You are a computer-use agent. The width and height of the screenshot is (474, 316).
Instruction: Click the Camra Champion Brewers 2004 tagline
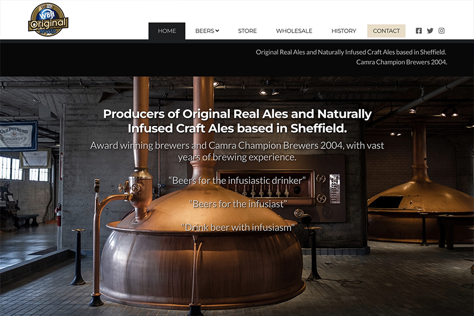[x=401, y=62]
